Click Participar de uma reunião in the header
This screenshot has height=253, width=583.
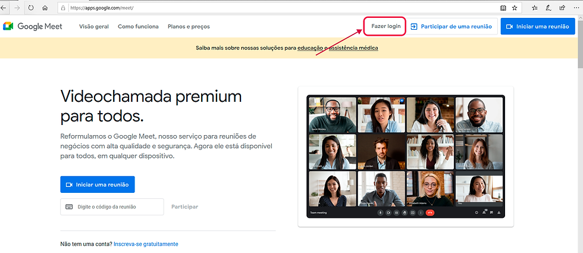[452, 26]
